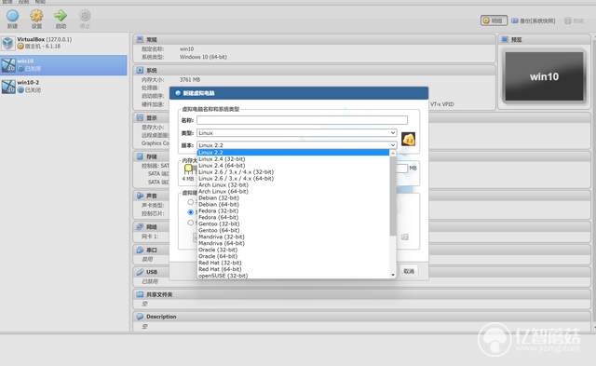Click the 串口 serial port section icon
The height and width of the screenshot is (366, 596).
pos(140,250)
